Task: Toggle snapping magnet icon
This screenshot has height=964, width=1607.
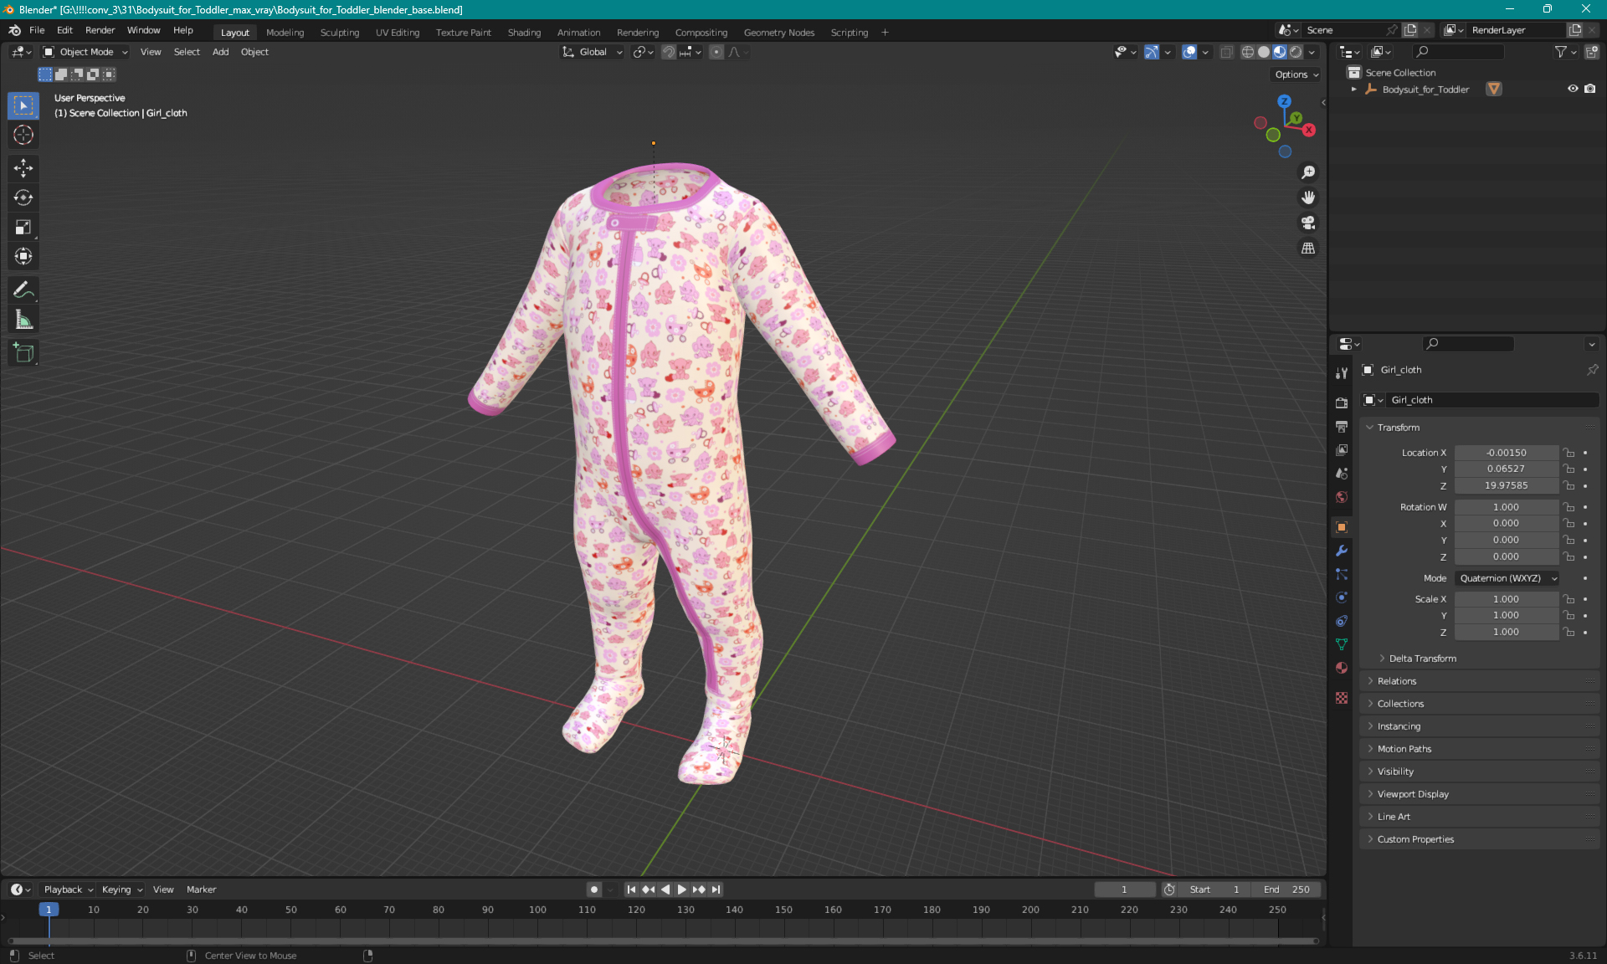Action: 669,52
